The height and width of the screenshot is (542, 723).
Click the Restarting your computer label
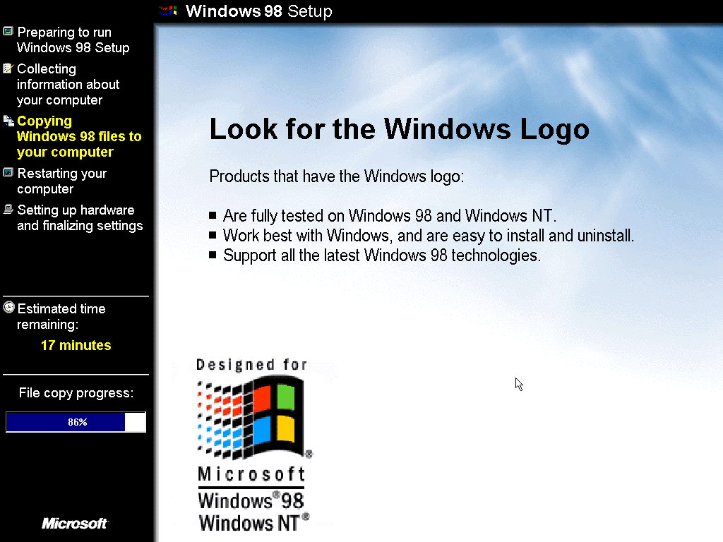(x=62, y=181)
